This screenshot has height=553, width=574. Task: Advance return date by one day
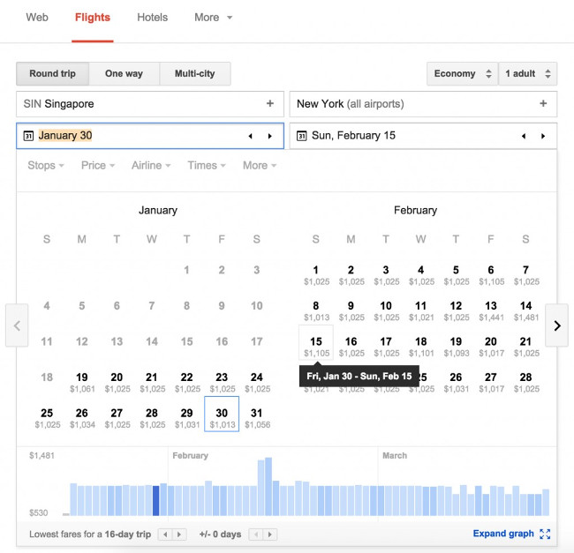point(543,136)
